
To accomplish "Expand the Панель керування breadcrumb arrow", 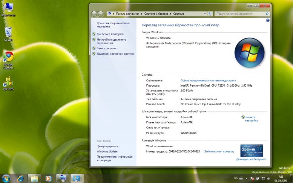I will point(142,14).
